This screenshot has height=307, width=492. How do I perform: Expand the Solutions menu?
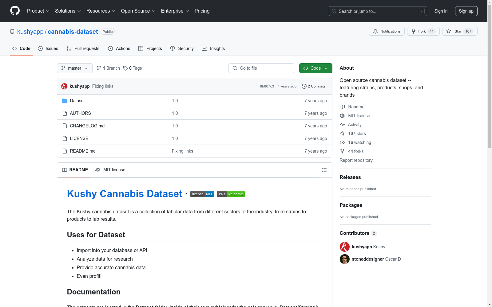68,11
